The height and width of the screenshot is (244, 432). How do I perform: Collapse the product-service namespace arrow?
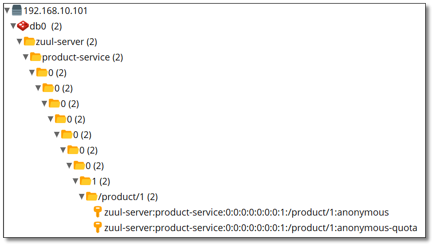point(26,57)
